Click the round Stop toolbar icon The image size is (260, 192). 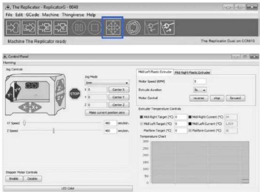(95, 27)
